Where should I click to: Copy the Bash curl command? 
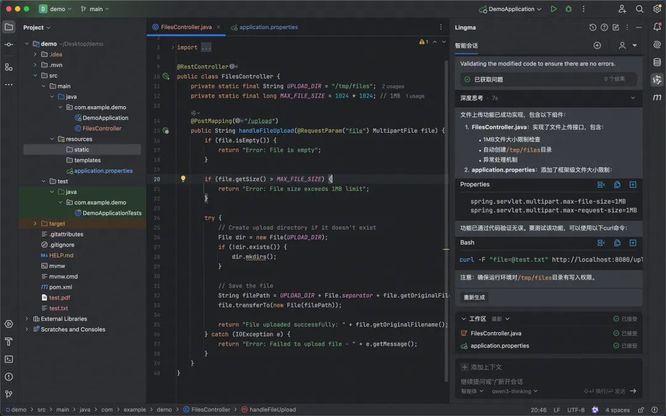click(x=617, y=243)
